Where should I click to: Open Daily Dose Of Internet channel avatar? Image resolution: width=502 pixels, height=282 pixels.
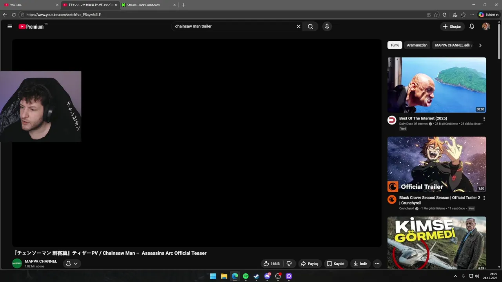point(392,120)
